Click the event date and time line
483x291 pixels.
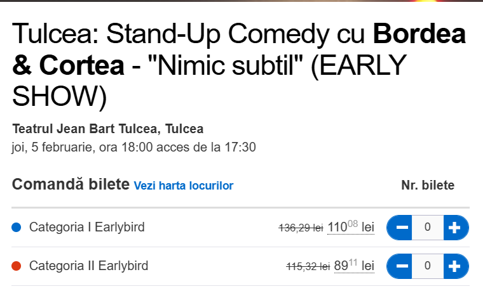click(x=133, y=148)
